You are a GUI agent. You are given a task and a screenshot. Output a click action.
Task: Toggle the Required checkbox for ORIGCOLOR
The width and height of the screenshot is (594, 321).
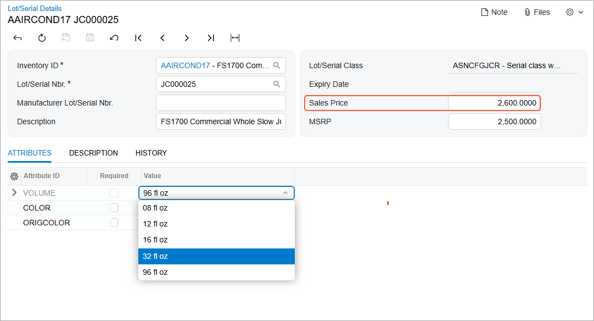coord(114,223)
